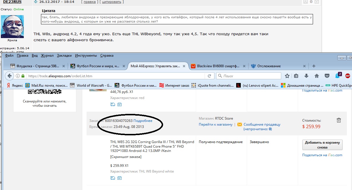
Task: Click the RTDC Store name text
Action: (224, 118)
